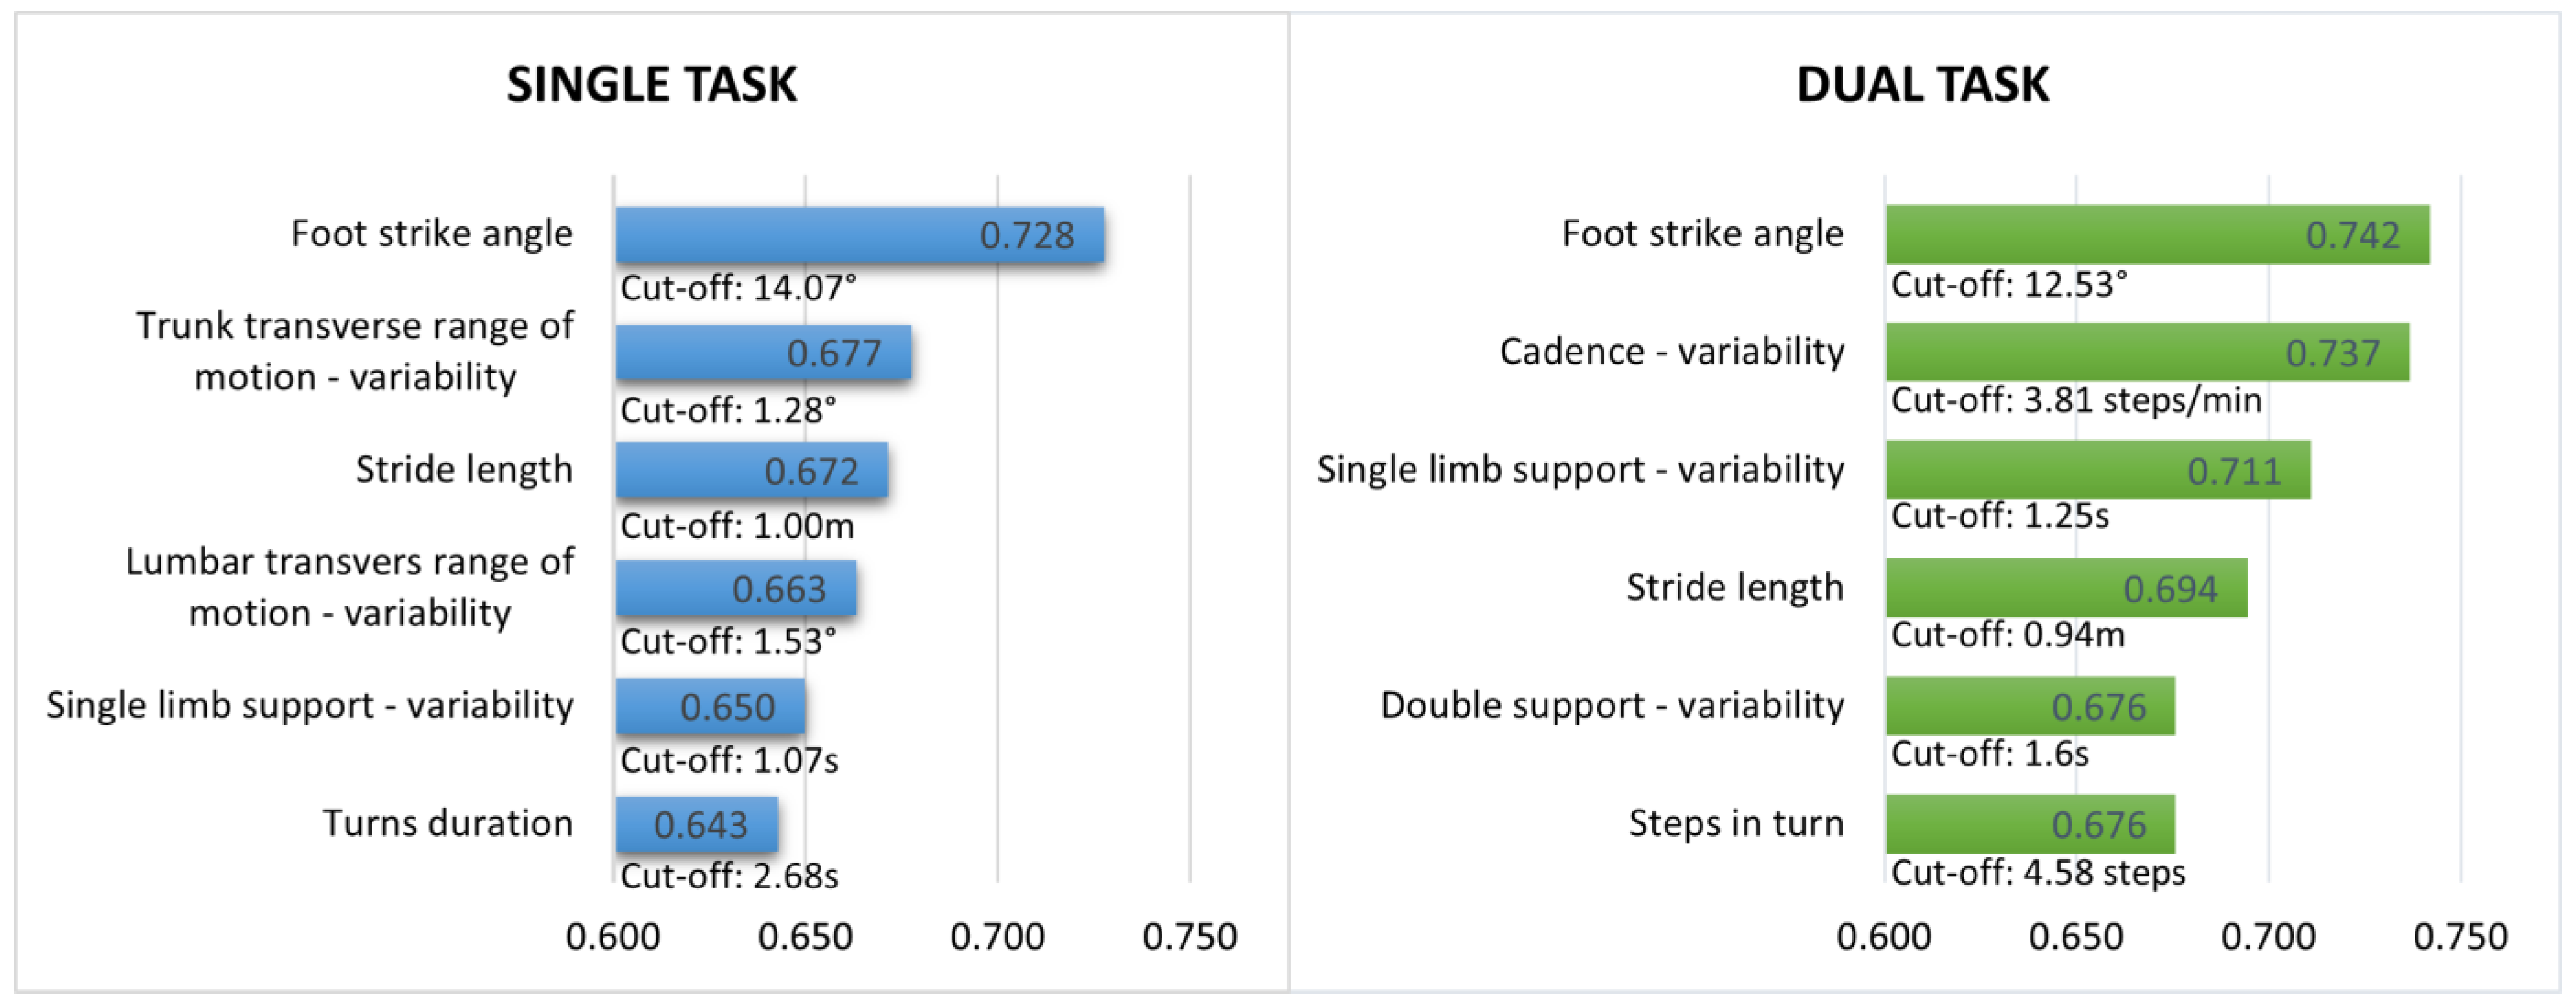Select the blue 0.643 Turns duration bar
This screenshot has height=1007, width=2576.
coord(697,825)
